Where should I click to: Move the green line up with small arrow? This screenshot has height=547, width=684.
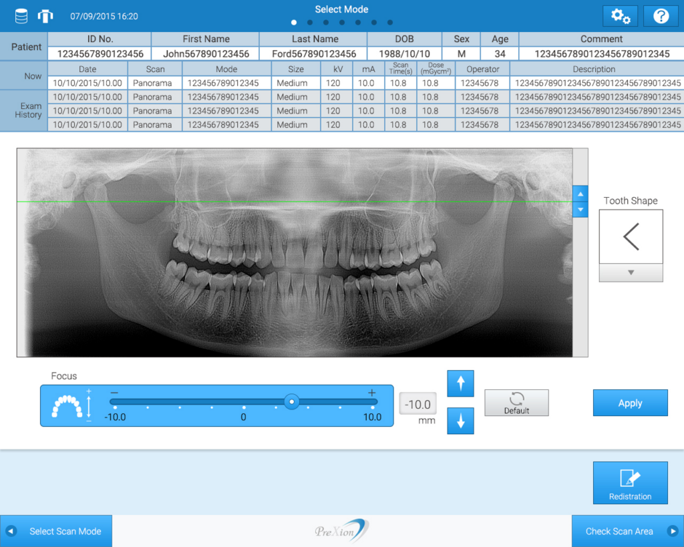click(580, 194)
